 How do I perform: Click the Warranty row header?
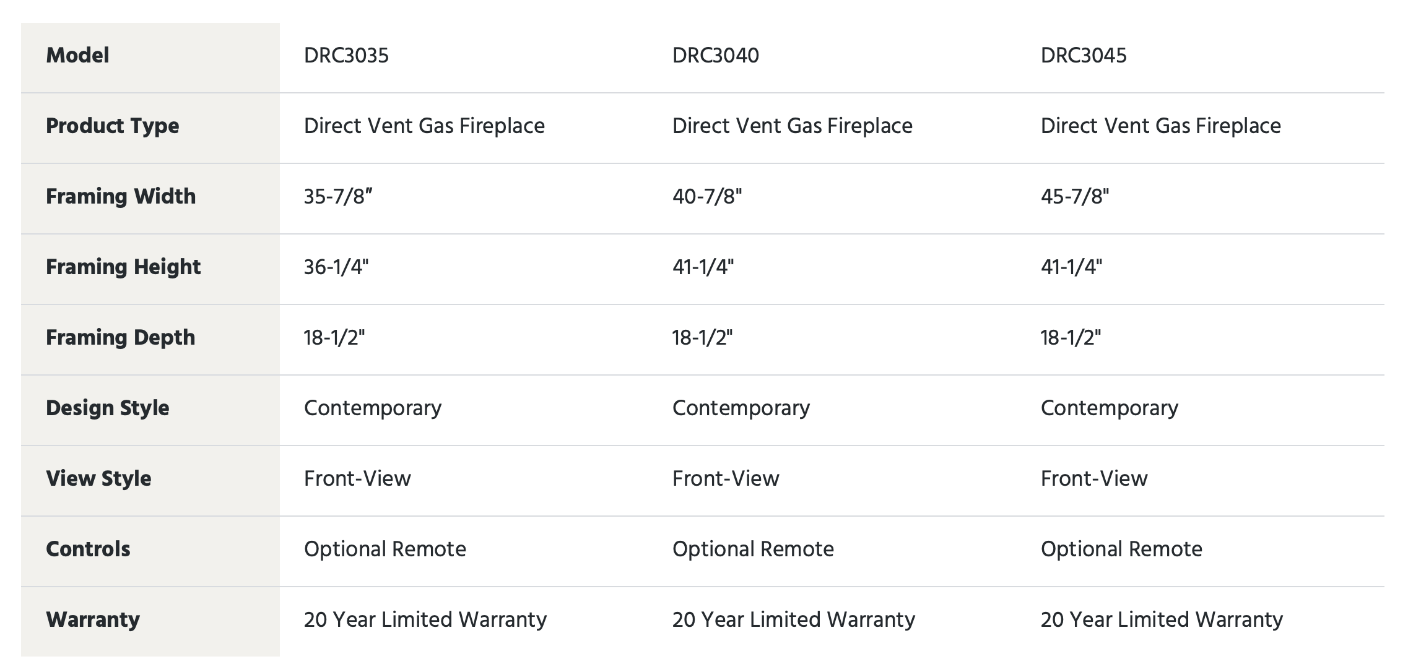click(93, 620)
